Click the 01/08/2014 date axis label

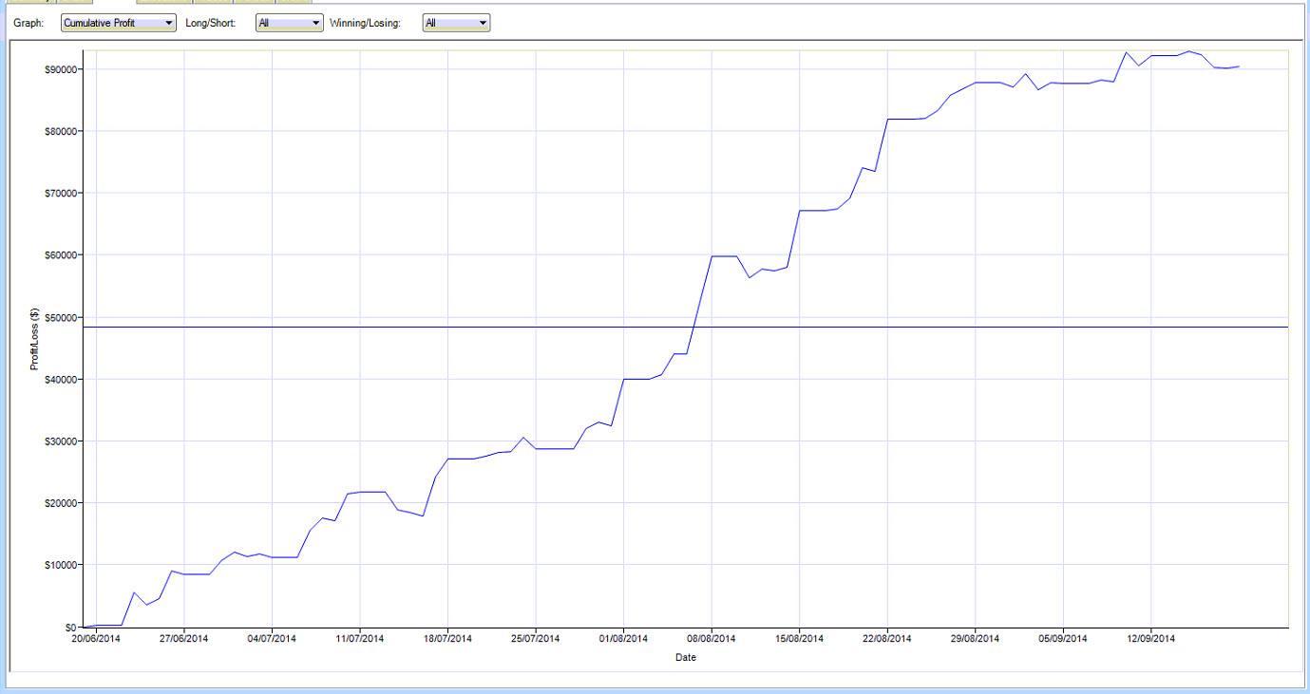click(623, 639)
